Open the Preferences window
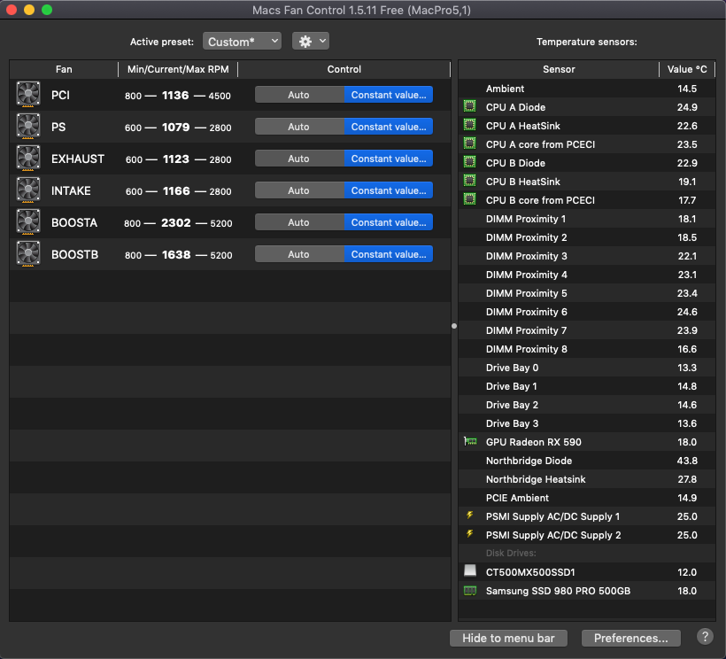726x659 pixels. 630,638
